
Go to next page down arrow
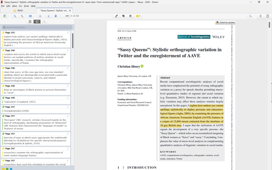tap(56, 16)
